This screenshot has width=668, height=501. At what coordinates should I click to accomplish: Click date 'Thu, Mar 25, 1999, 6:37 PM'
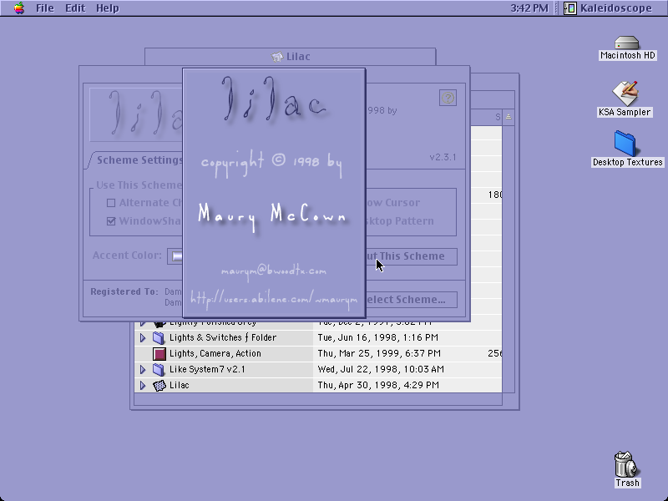coord(379,353)
